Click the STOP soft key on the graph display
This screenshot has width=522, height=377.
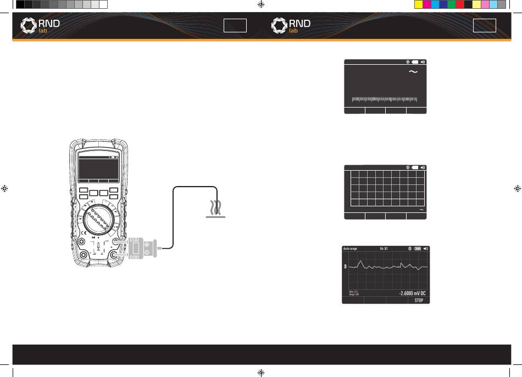coord(419,300)
